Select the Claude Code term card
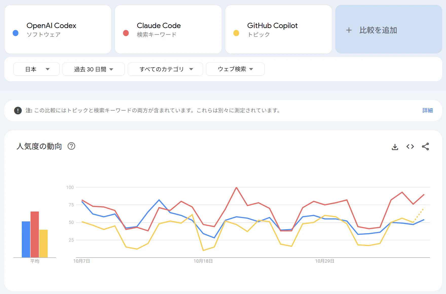 pyautogui.click(x=168, y=29)
